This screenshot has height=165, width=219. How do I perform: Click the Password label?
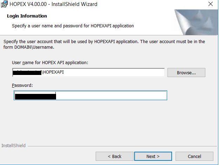click(22, 85)
